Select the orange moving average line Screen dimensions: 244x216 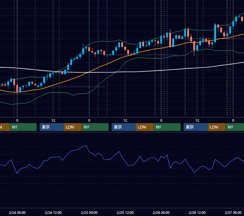[x=107, y=64]
